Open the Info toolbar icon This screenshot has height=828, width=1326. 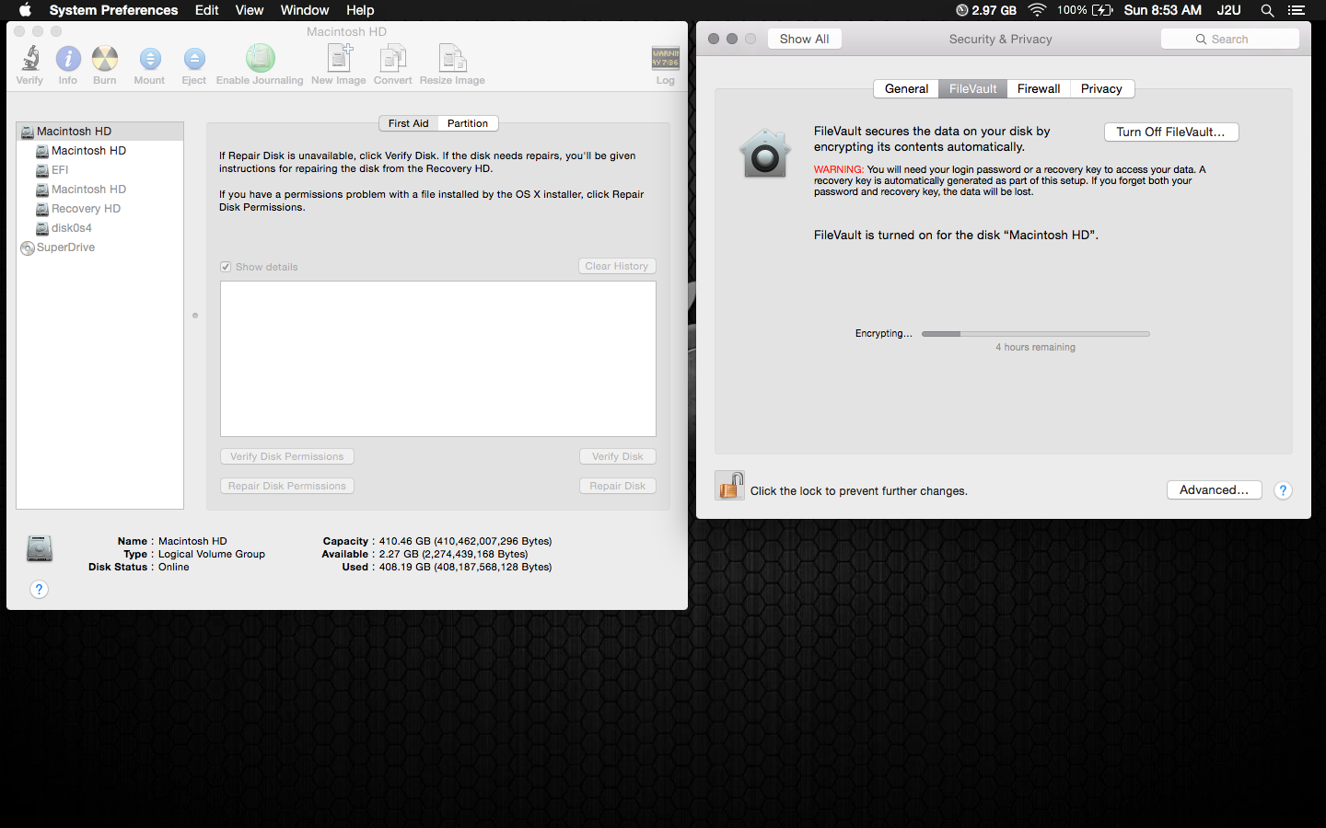68,59
